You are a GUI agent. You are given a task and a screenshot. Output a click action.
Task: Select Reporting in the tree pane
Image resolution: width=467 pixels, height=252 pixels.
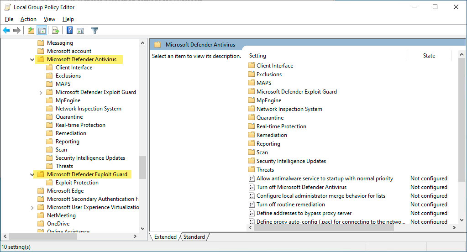coord(68,142)
